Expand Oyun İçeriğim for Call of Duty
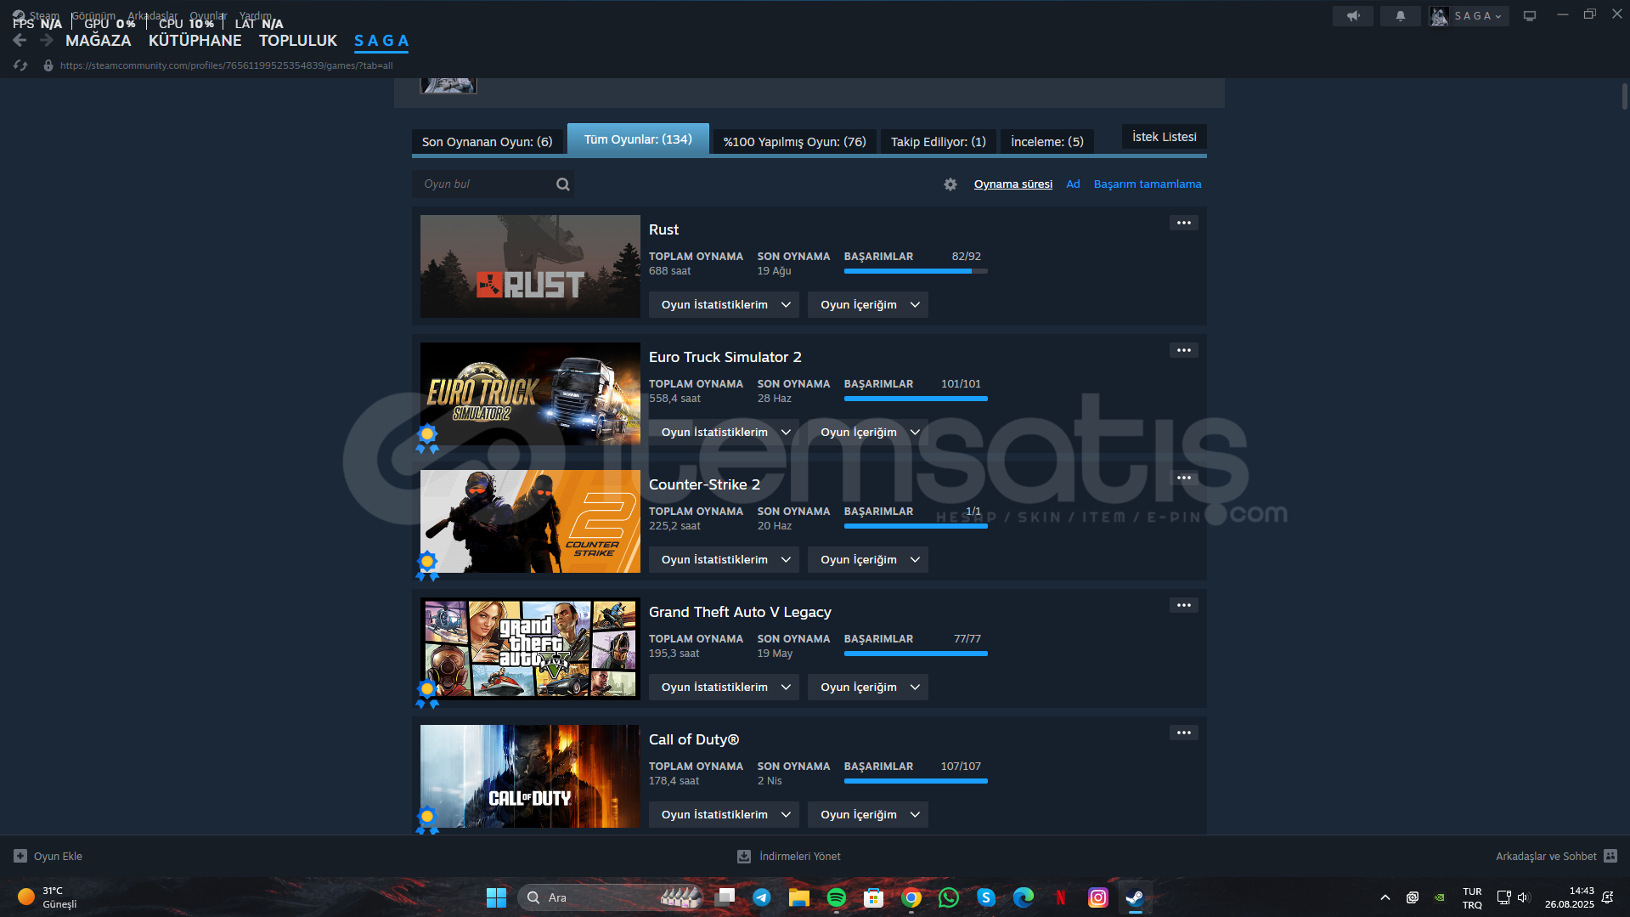This screenshot has width=1630, height=917. (868, 815)
